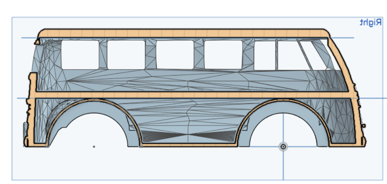387x184 pixels.
Task: Select the orange horizontal floor band section
Action: point(193,95)
